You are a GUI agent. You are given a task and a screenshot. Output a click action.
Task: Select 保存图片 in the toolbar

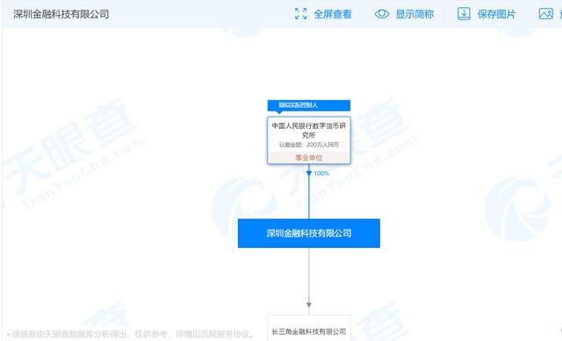496,14
